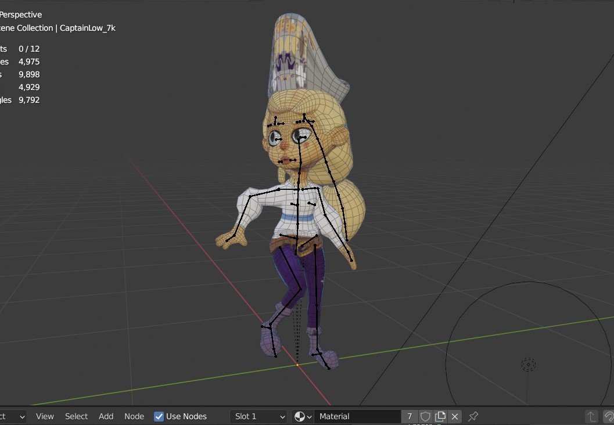This screenshot has height=425, width=614.
Task: Unlink the material with the X icon
Action: tap(455, 416)
